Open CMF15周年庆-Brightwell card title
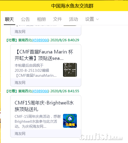Viewport: 128px width, 143px height. pyautogui.click(x=44, y=106)
